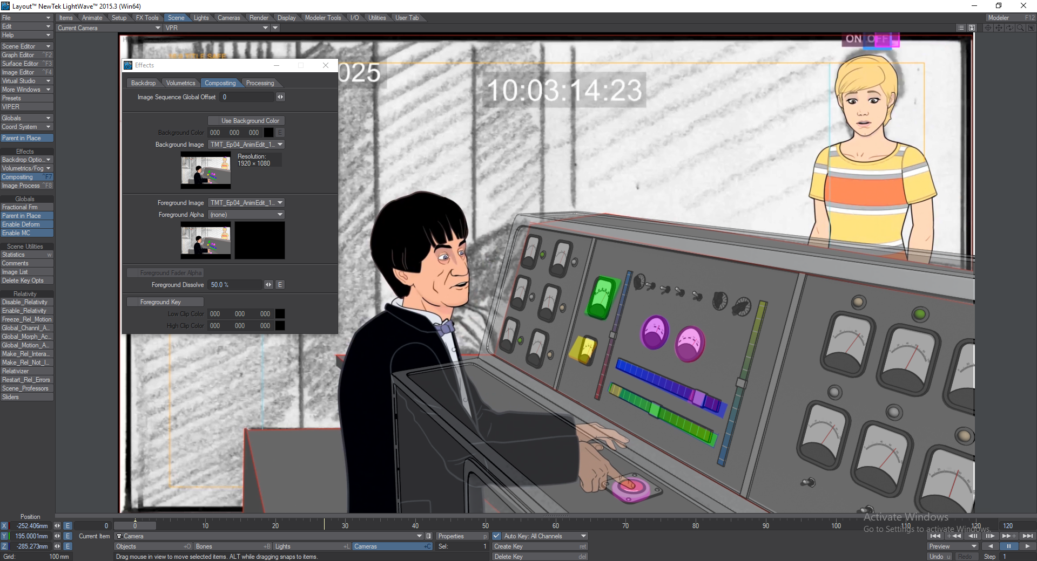Open Graph Editor
This screenshot has width=1037, height=561.
point(27,55)
